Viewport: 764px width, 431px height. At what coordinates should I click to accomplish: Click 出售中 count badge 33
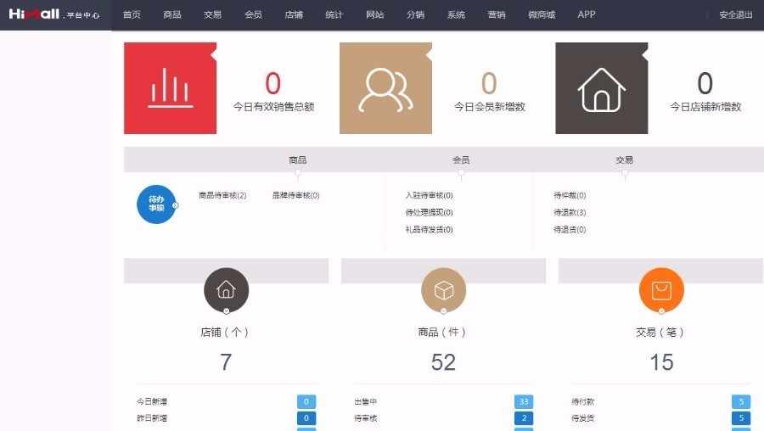524,401
